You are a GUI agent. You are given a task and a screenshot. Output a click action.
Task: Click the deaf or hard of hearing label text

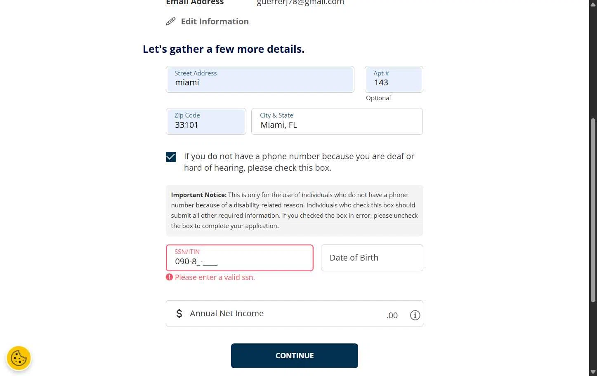click(x=299, y=162)
